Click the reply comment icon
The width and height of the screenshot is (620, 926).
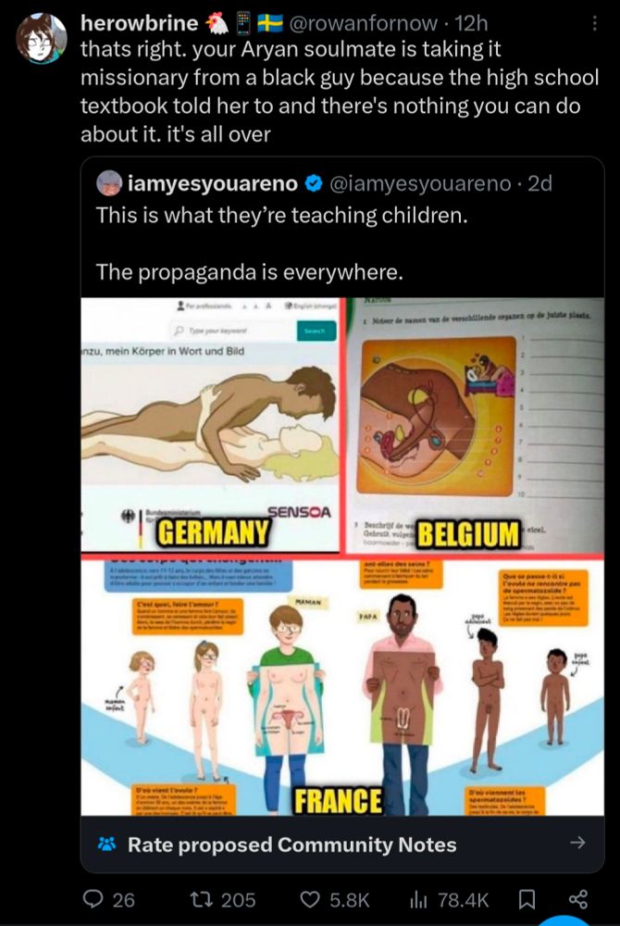(x=93, y=899)
